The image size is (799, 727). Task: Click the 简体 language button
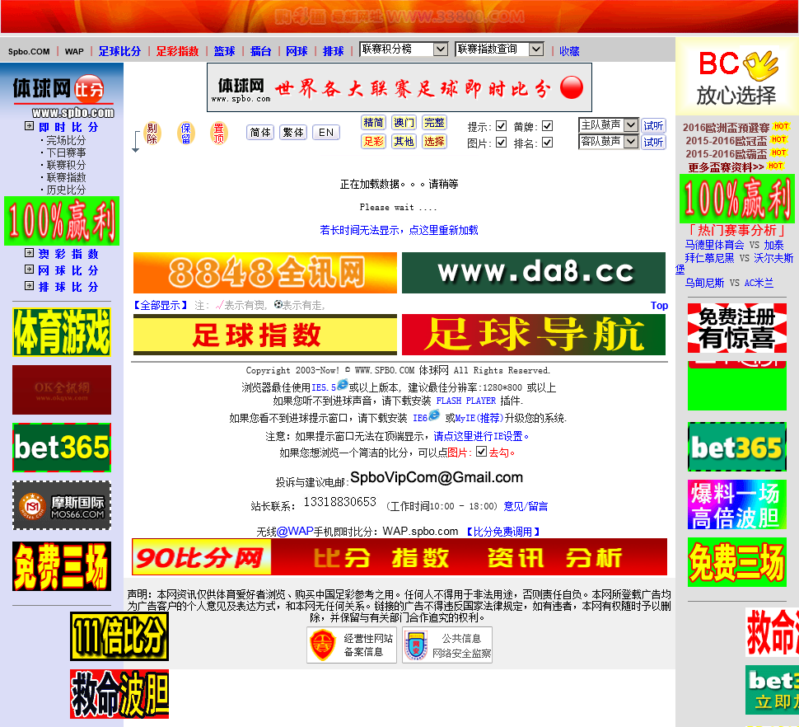(260, 133)
